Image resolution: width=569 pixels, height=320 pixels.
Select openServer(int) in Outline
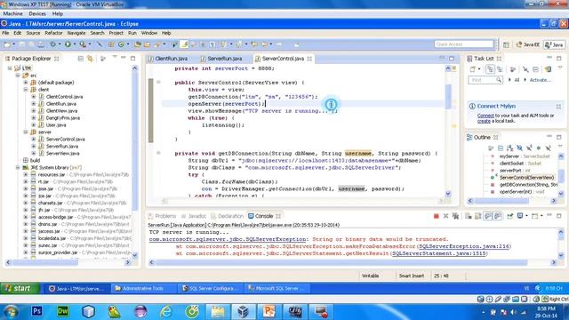[522, 192]
